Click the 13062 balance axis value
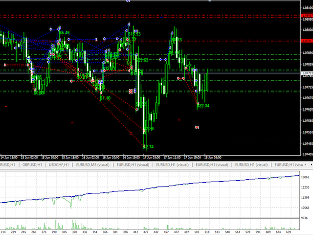The image size is (313, 235). click(305, 177)
